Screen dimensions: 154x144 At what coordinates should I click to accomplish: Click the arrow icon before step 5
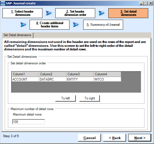(76, 25)
